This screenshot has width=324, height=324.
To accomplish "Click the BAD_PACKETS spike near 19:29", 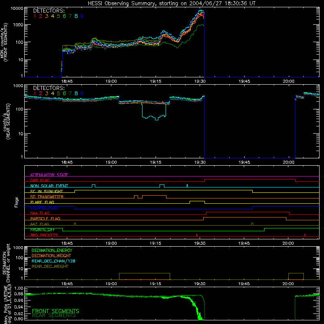I will (x=197, y=235).
